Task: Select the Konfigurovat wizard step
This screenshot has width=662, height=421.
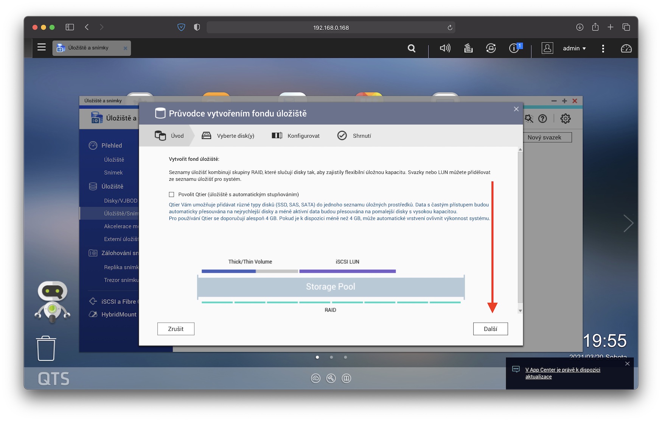Action: point(296,136)
